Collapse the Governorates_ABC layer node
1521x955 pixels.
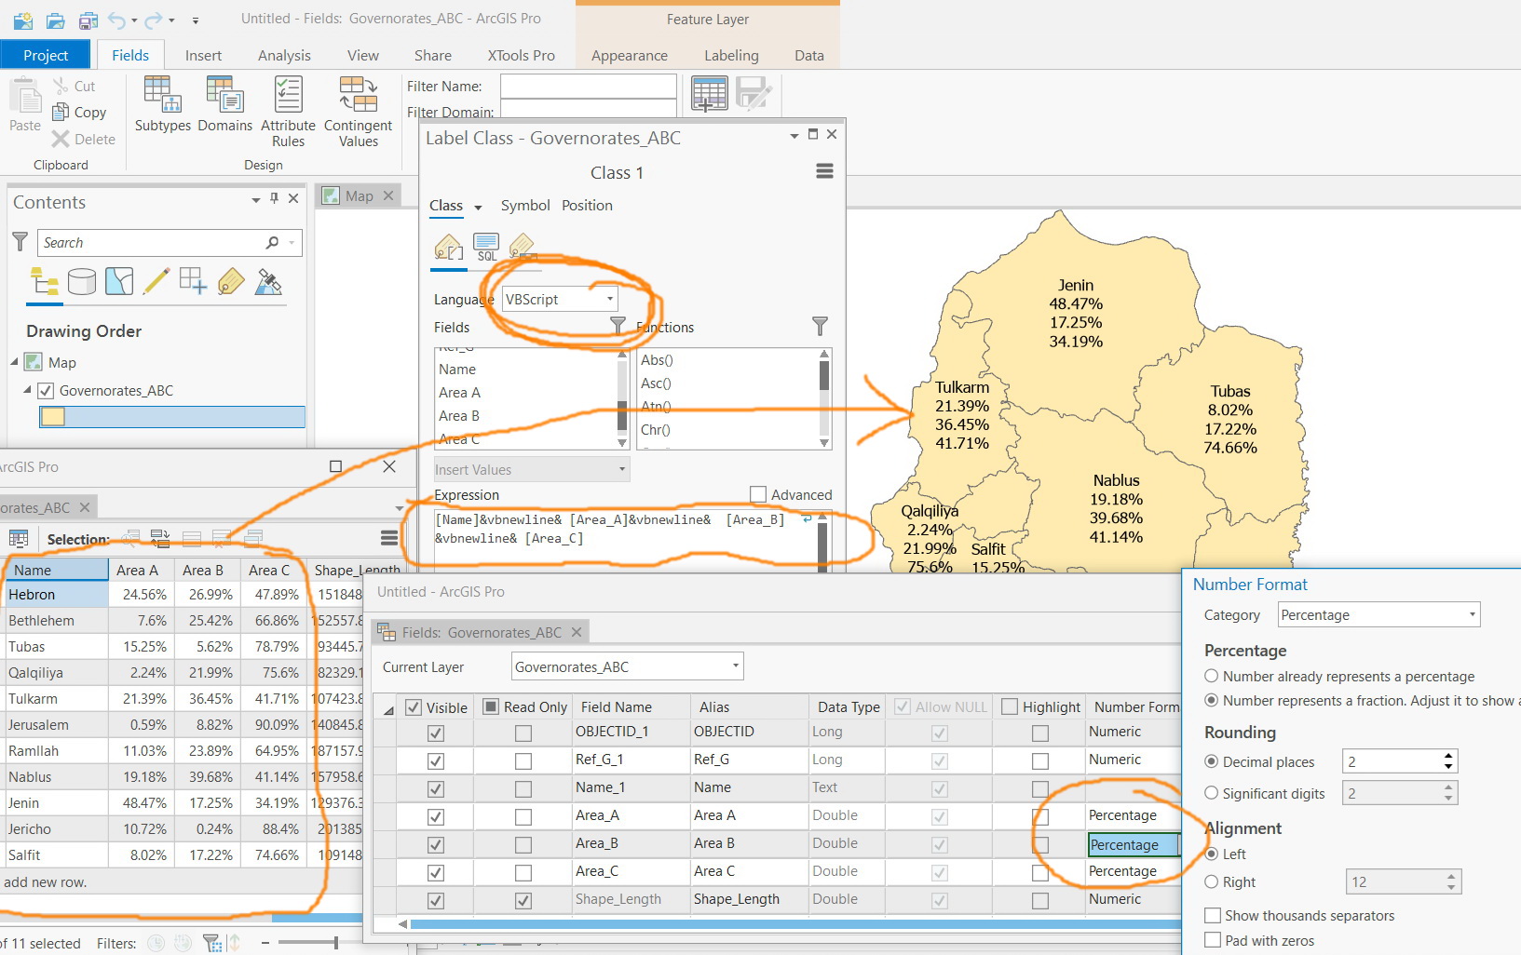coord(27,390)
